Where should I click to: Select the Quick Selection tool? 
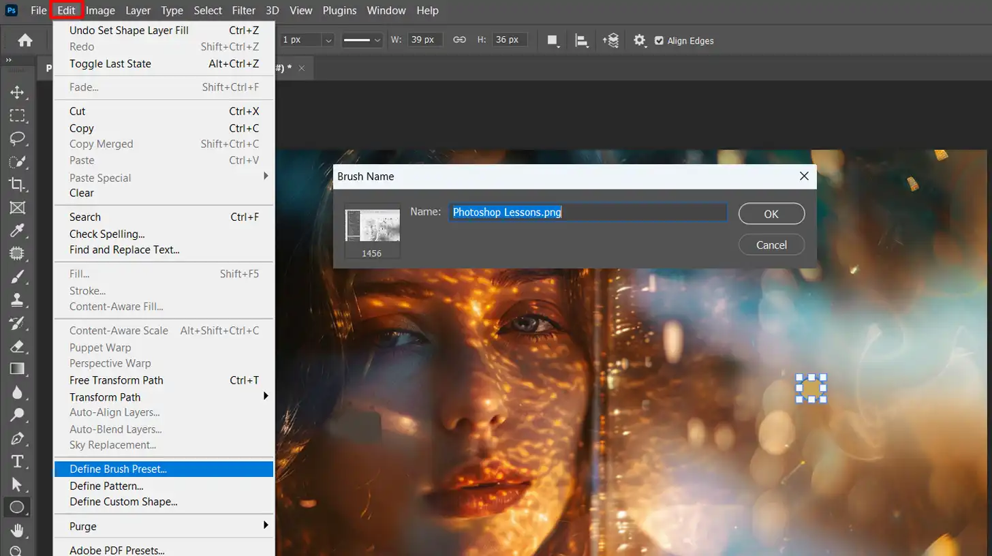[x=17, y=161]
